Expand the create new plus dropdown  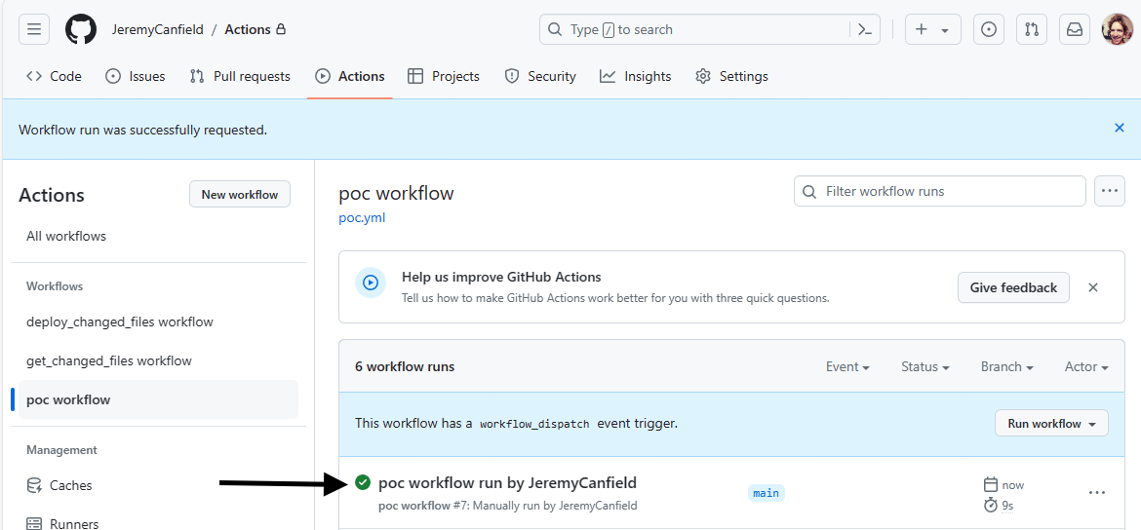click(x=933, y=30)
